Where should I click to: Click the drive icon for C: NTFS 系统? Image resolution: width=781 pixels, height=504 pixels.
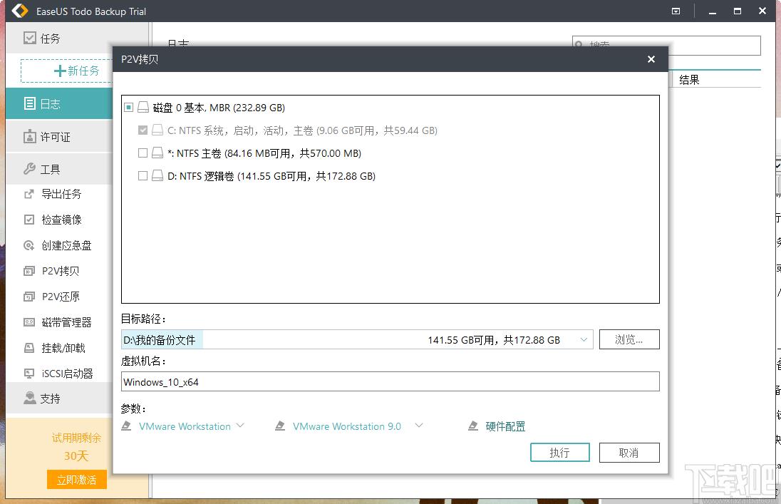tap(157, 130)
